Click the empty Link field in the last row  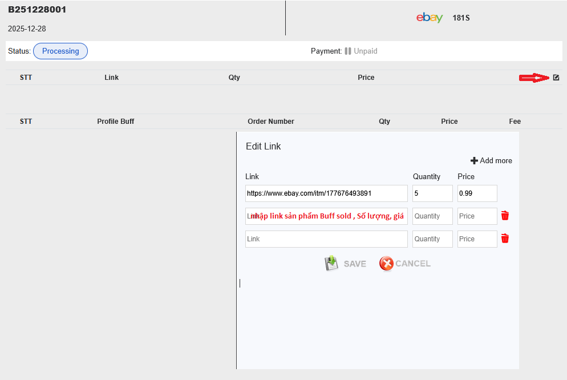(326, 239)
